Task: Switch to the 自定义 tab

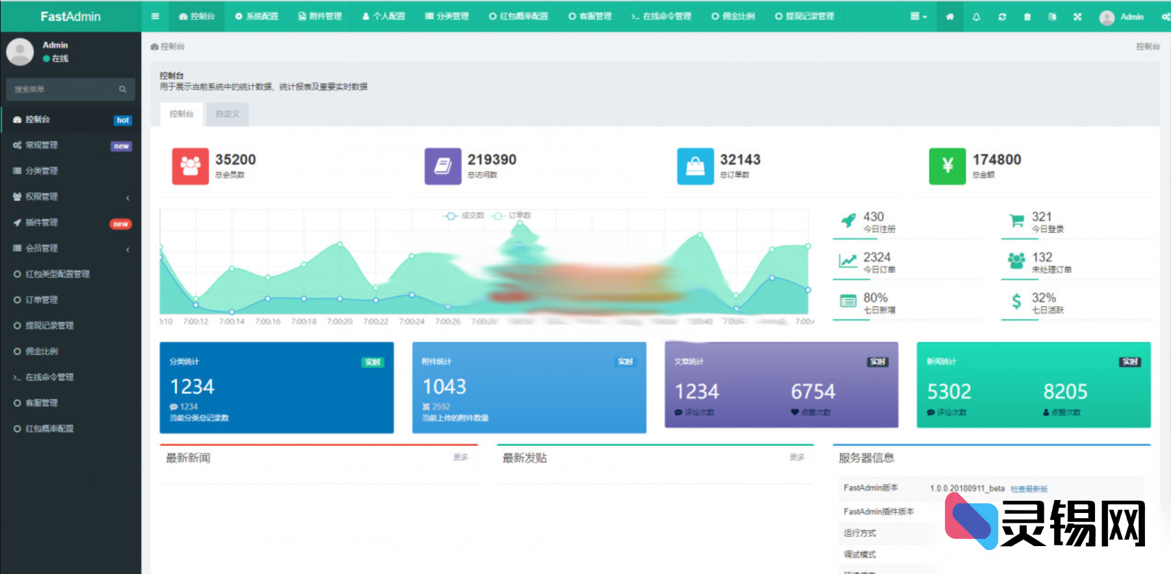Action: [227, 114]
